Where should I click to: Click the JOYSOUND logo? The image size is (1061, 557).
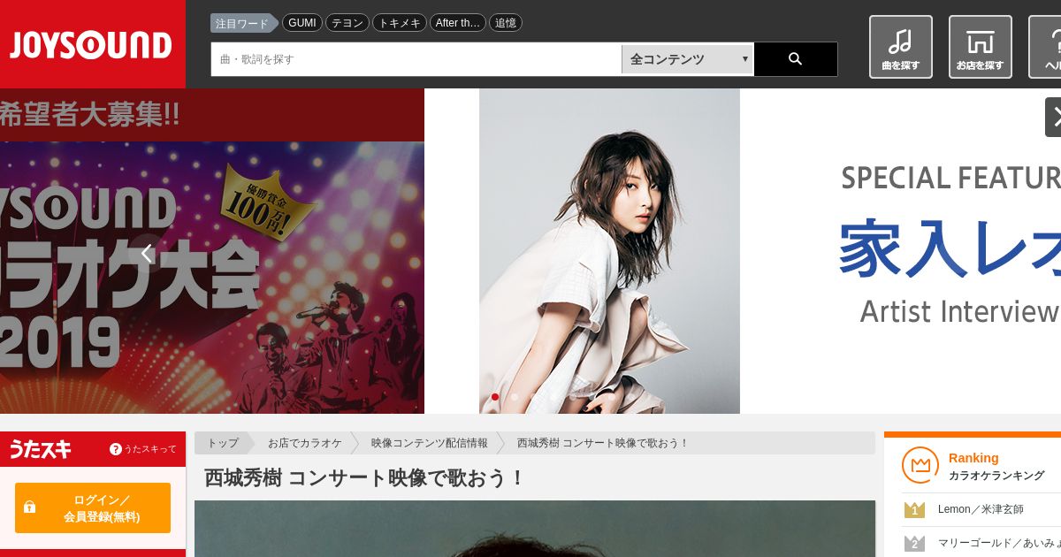(92, 44)
